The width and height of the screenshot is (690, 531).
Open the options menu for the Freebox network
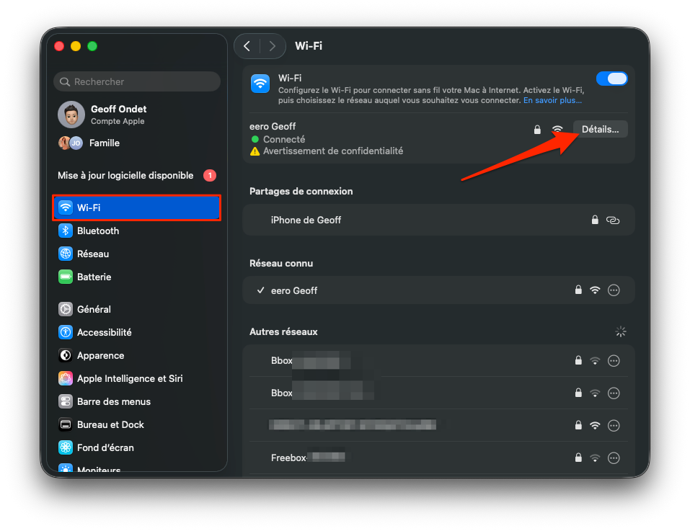[614, 458]
